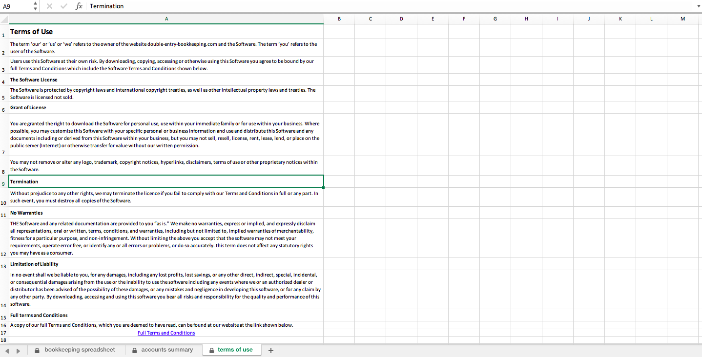Click the cell starting 'Users use this Software'
This screenshot has height=357, width=702.
pyautogui.click(x=166, y=65)
